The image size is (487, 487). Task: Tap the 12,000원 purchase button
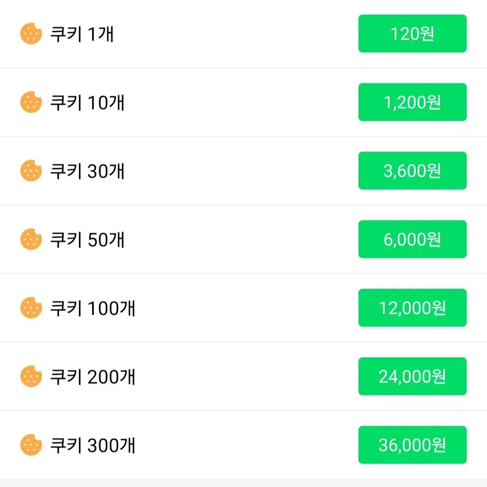click(413, 308)
